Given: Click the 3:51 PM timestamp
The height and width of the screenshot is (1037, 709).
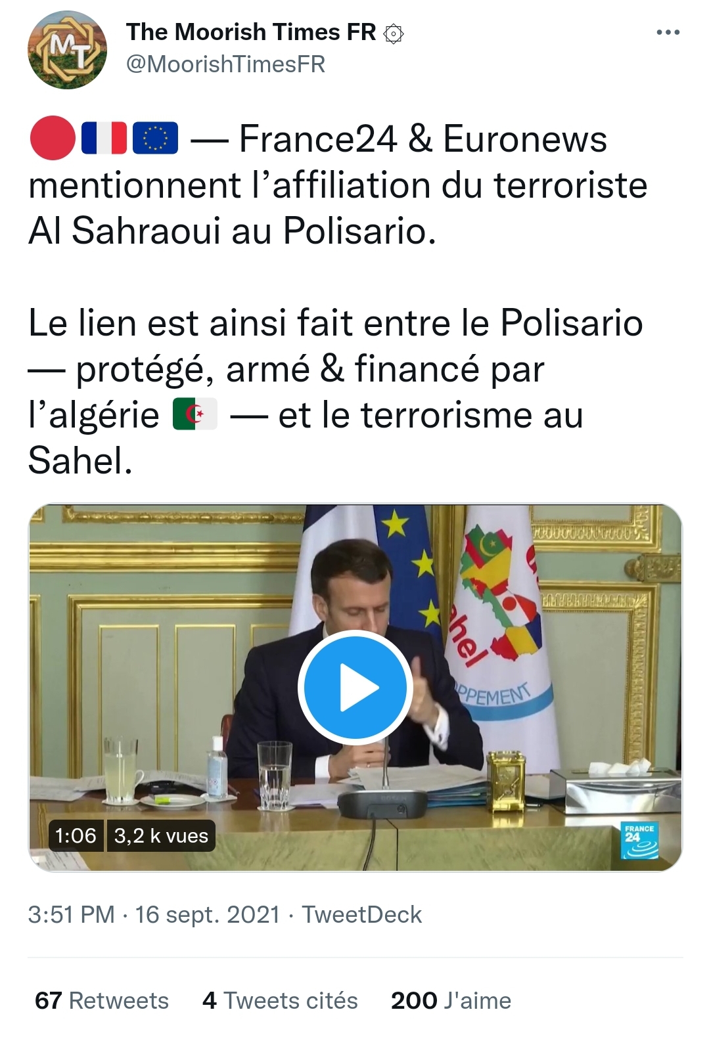Looking at the screenshot, I should [x=72, y=914].
